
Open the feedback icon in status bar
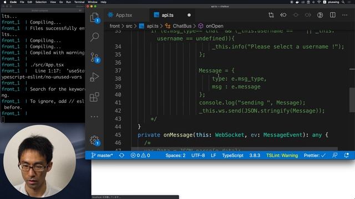(334, 155)
